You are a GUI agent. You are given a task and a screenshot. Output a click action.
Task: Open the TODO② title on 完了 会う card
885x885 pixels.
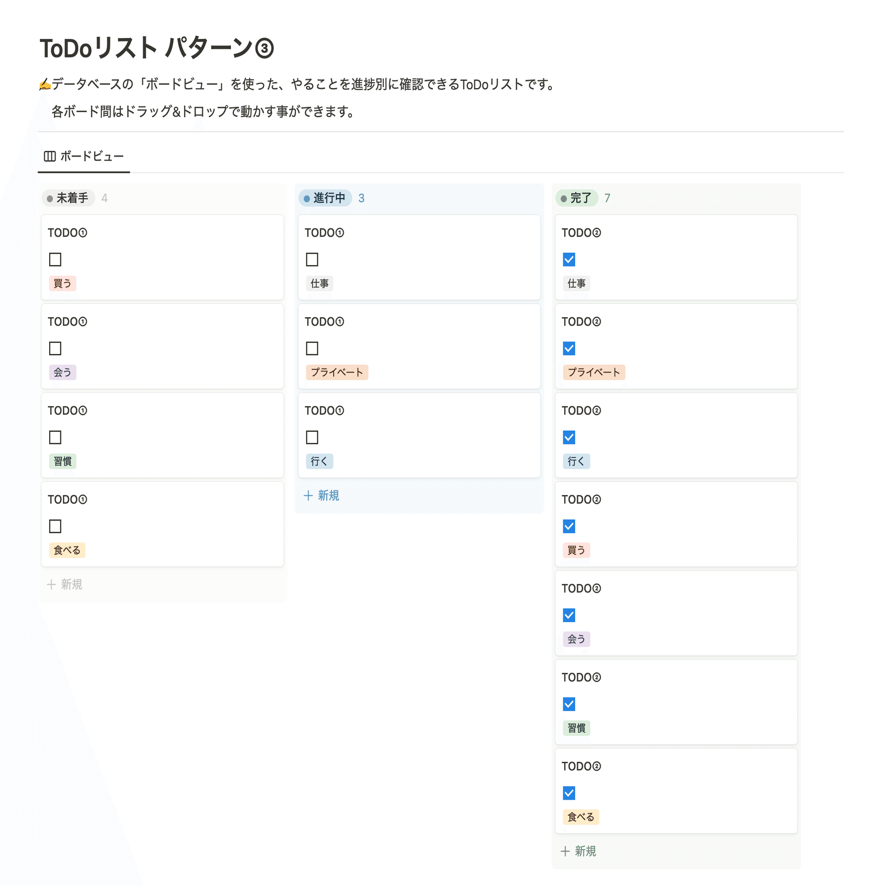(581, 588)
